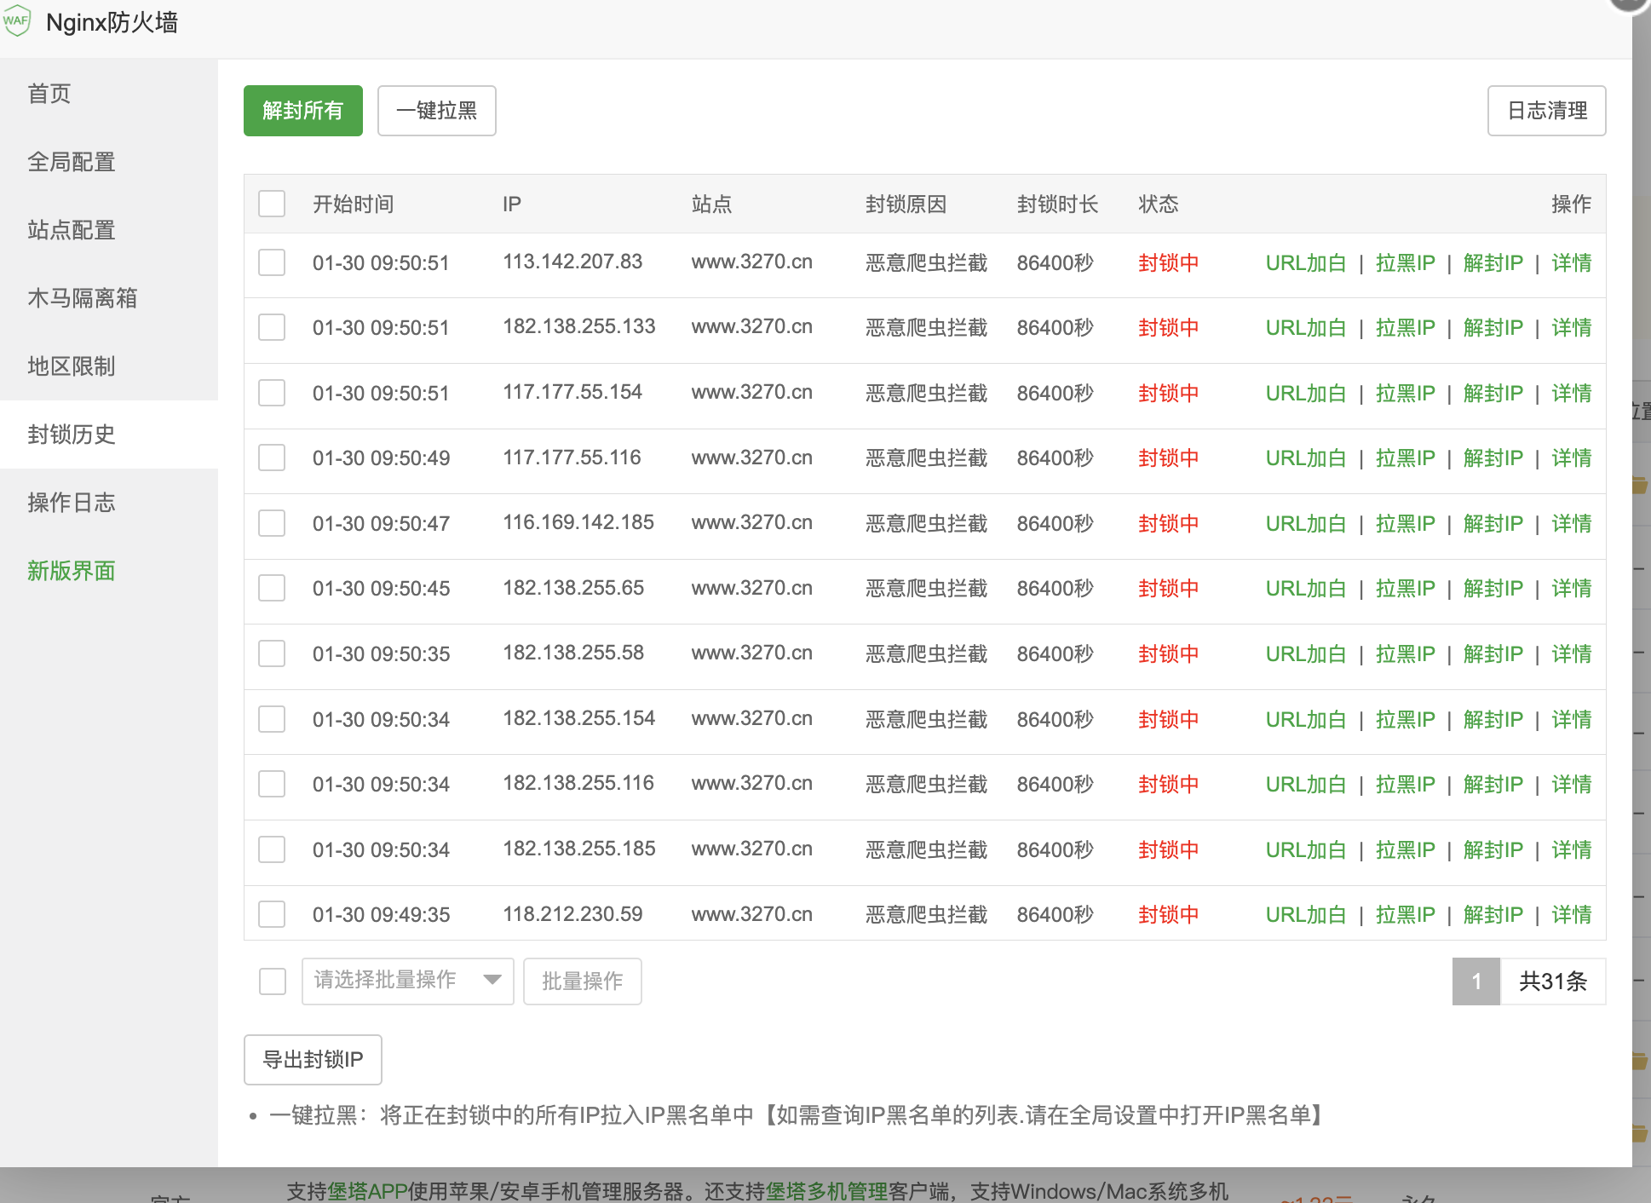Image resolution: width=1651 pixels, height=1203 pixels.
Task: Click IP address 182.138.255.154
Action: click(x=579, y=718)
